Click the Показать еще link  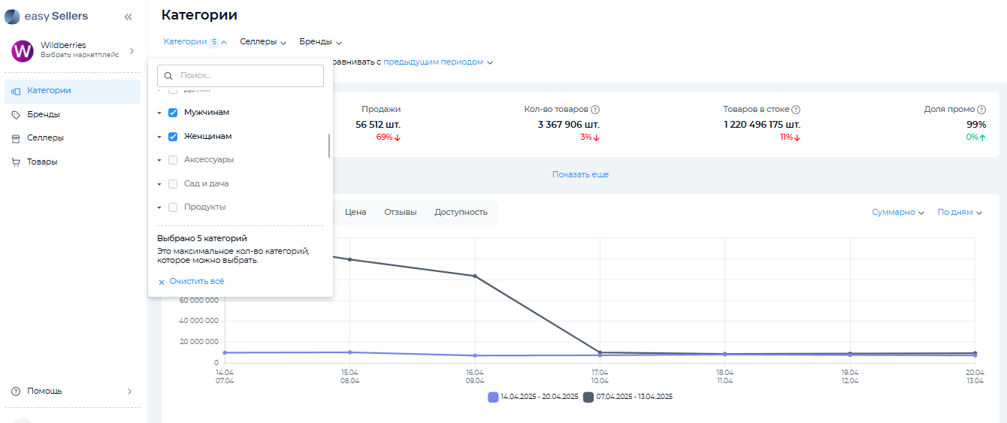coord(580,174)
